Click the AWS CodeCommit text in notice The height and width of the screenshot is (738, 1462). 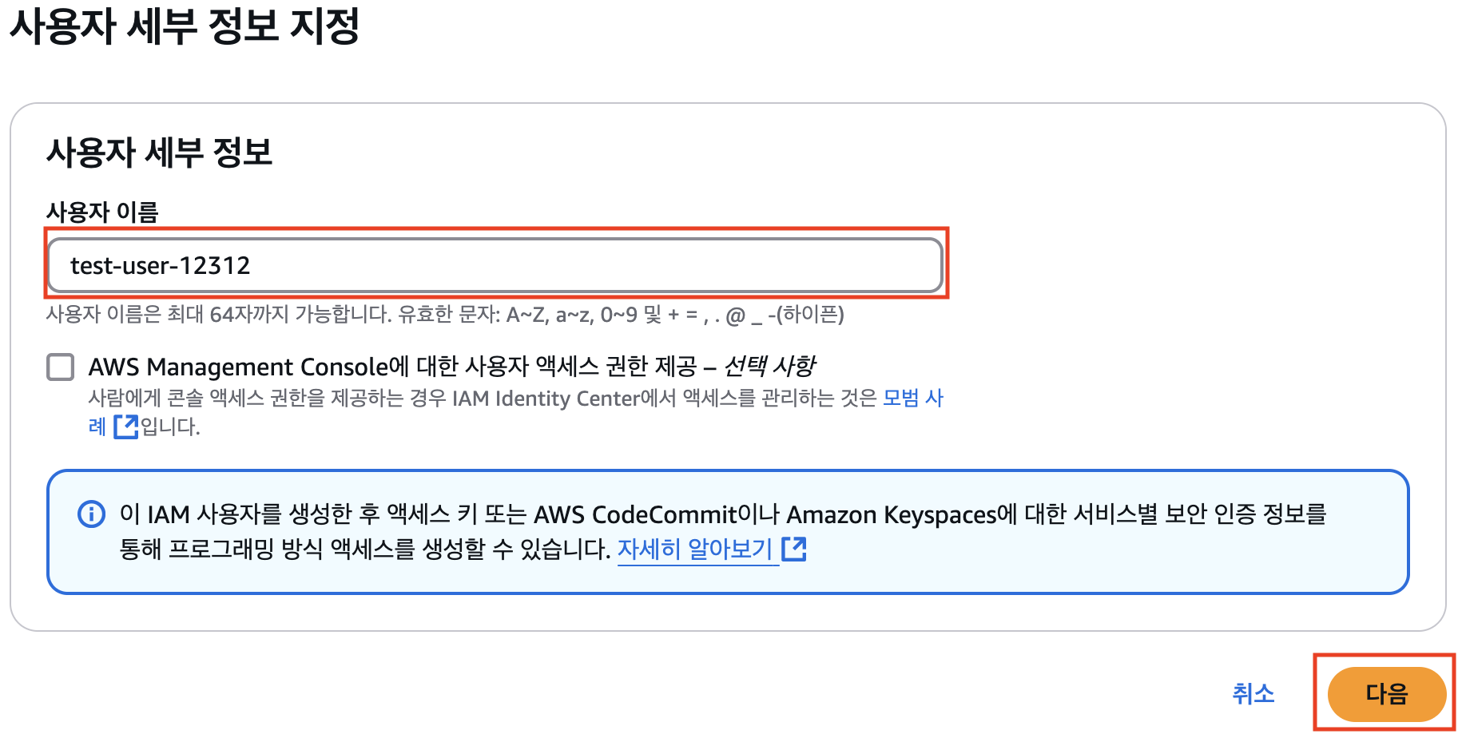[634, 514]
